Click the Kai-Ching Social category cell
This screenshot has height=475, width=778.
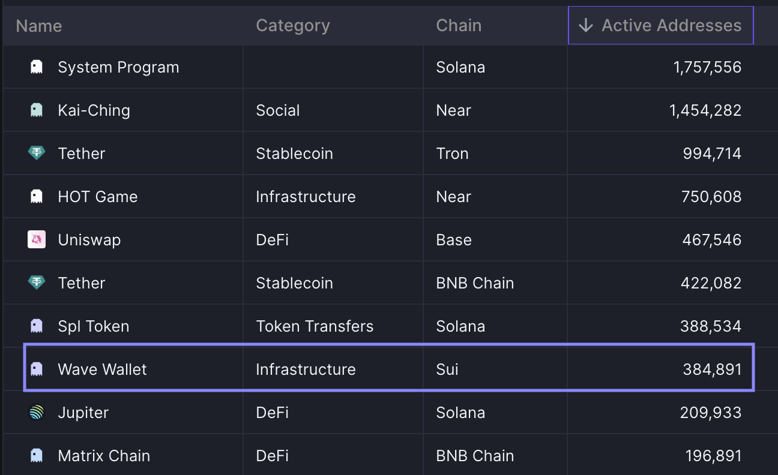tap(278, 110)
